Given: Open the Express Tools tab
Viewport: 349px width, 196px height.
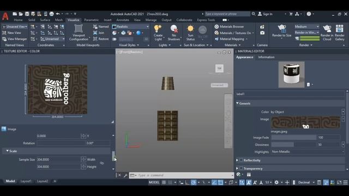Looking at the screenshot, I should click(x=206, y=20).
